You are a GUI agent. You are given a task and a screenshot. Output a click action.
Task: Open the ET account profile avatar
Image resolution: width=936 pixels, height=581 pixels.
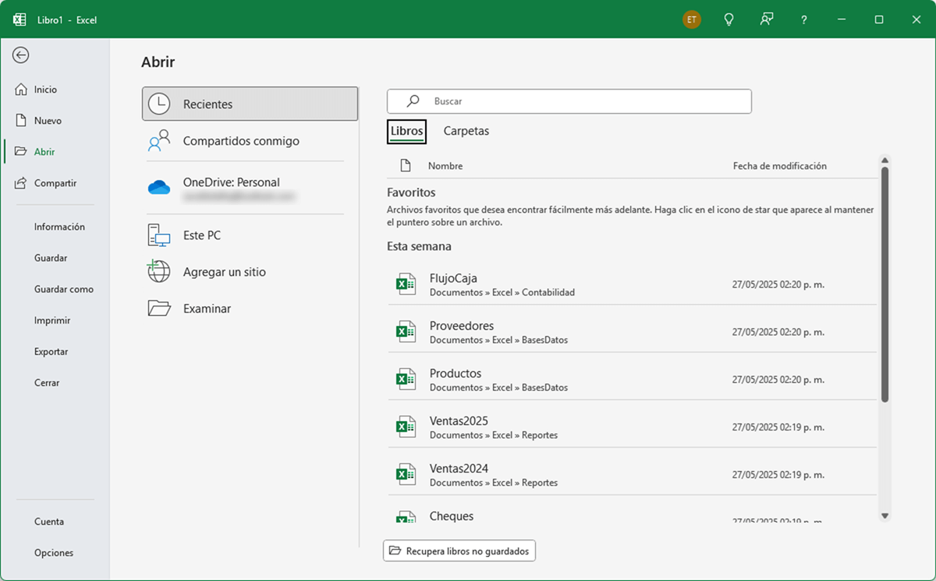pyautogui.click(x=692, y=19)
